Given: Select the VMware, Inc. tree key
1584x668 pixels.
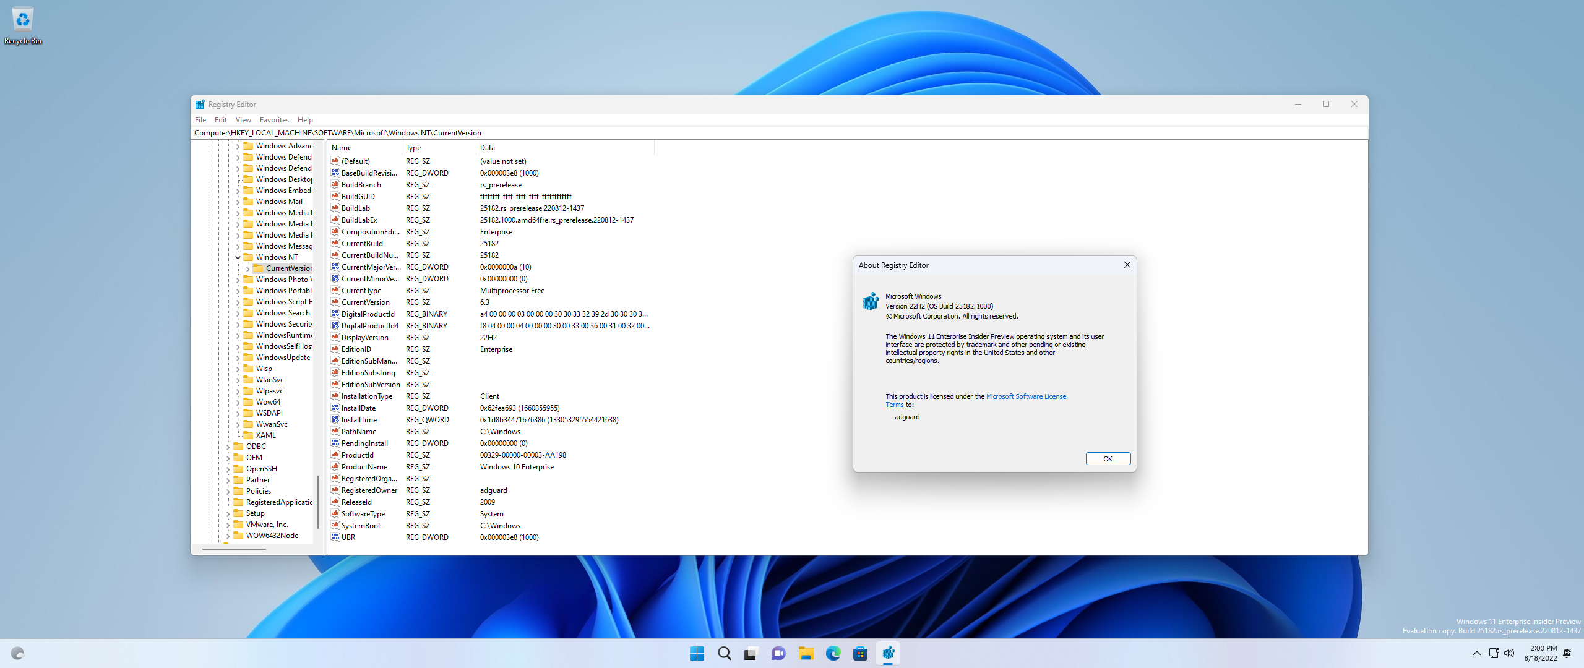Looking at the screenshot, I should coord(267,525).
